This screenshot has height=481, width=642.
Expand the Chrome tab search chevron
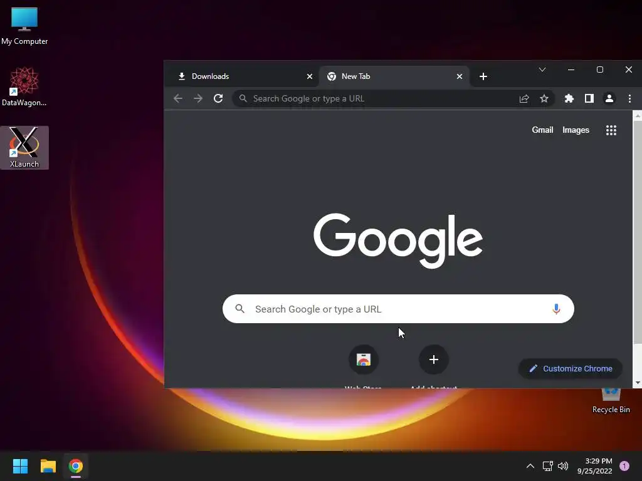click(542, 70)
